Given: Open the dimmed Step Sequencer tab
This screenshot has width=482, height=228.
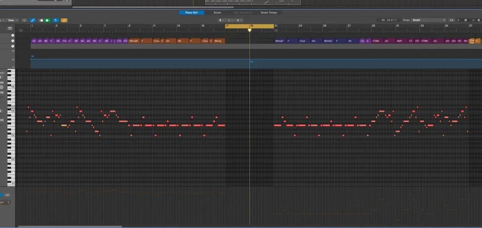Looking at the screenshot, I should [242, 12].
